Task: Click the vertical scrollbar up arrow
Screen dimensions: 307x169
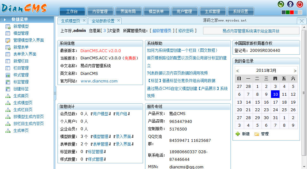Action: click(304, 27)
